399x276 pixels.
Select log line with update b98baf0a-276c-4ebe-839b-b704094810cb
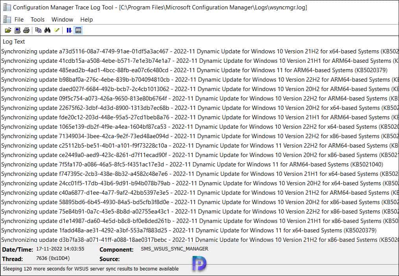(x=199, y=80)
